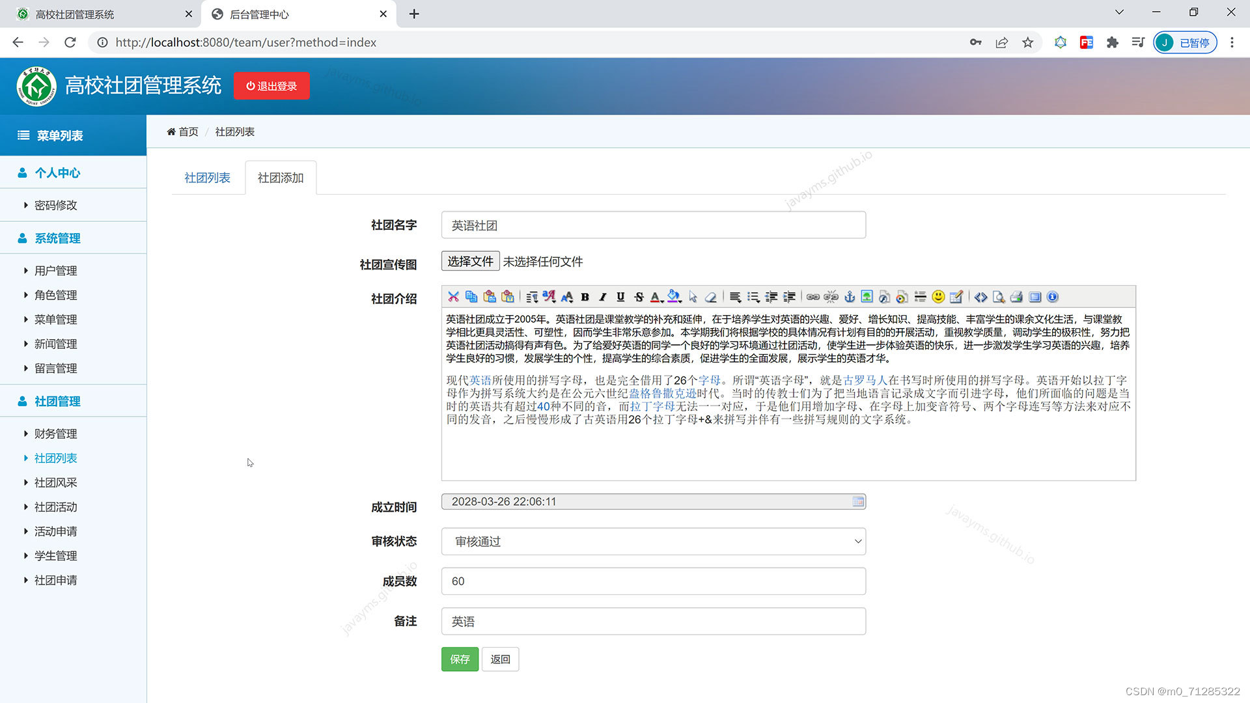The height and width of the screenshot is (703, 1250).
Task: Toggle strikethrough in the editor toolbar
Action: pyautogui.click(x=639, y=297)
